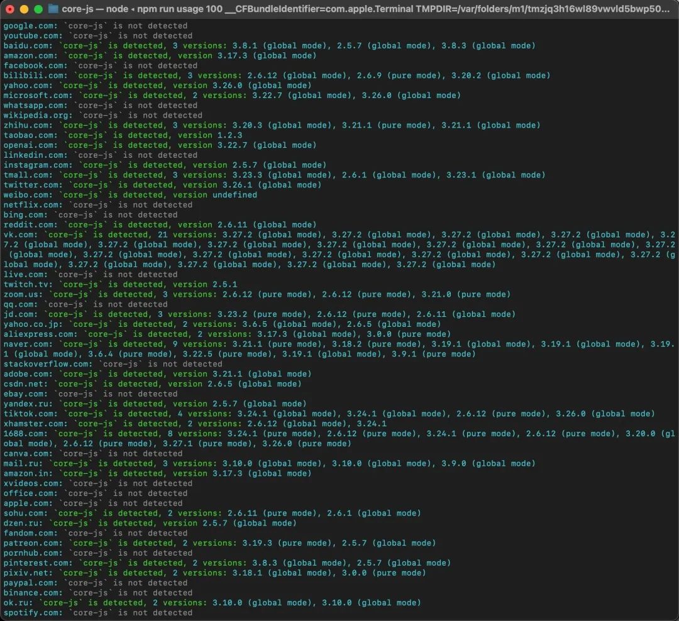This screenshot has width=679, height=621.
Task: Click the whatsapp.com output line
Action: (101, 106)
